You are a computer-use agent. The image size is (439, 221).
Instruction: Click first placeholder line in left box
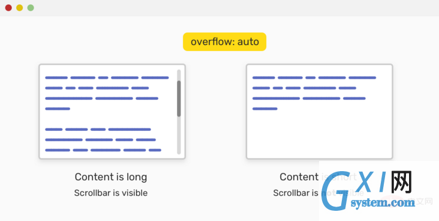(x=107, y=77)
